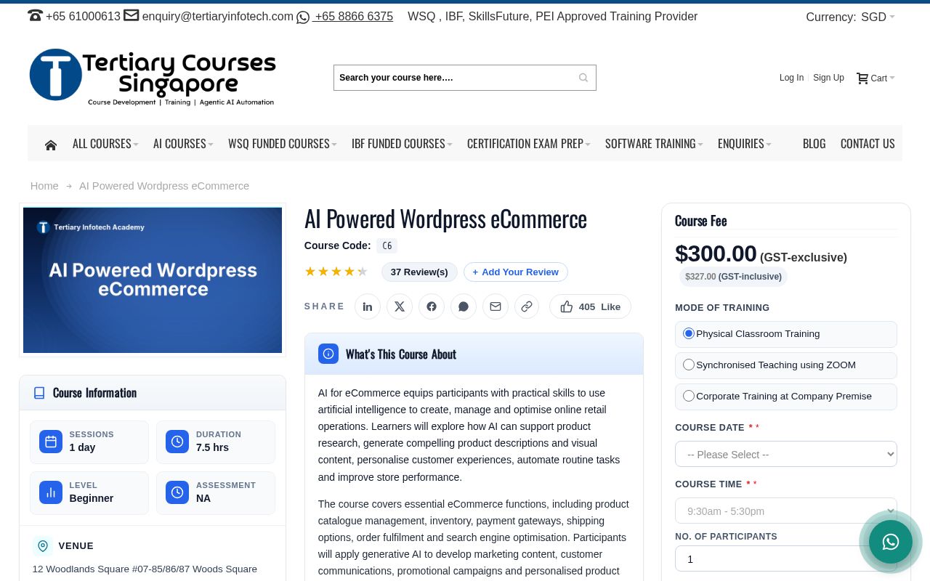Select Corporate Training at Company Premise option
Image resolution: width=930 pixels, height=581 pixels.
click(x=786, y=397)
